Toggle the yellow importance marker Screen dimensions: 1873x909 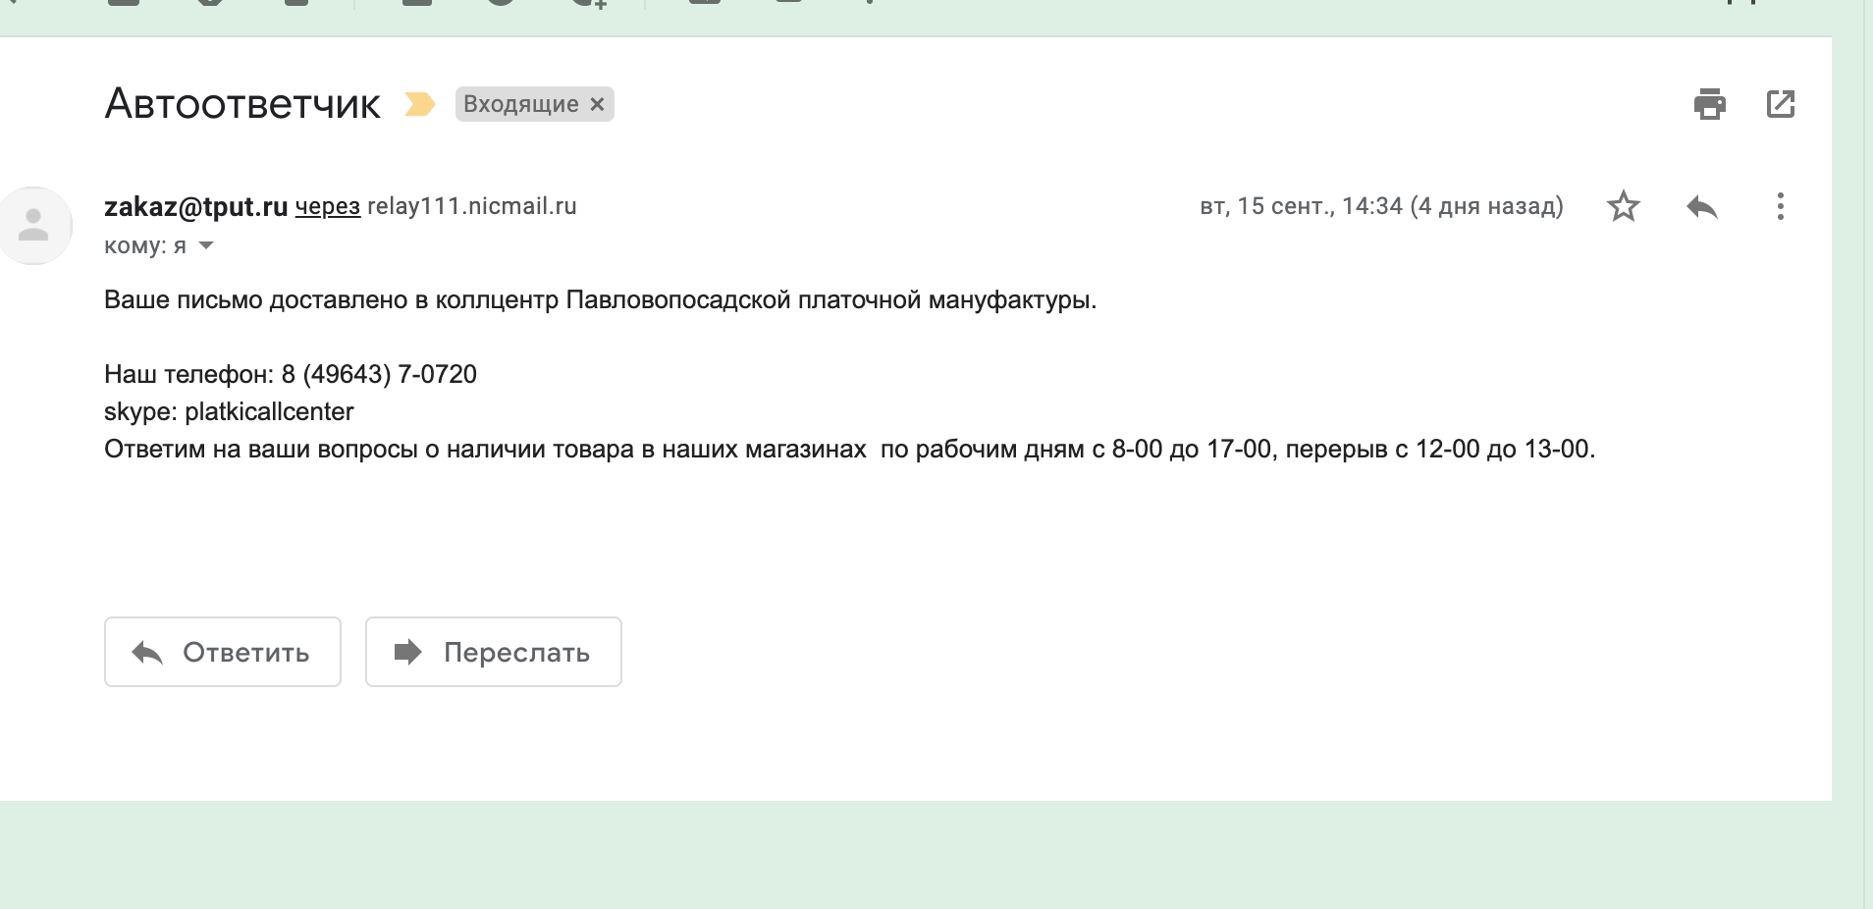(419, 104)
